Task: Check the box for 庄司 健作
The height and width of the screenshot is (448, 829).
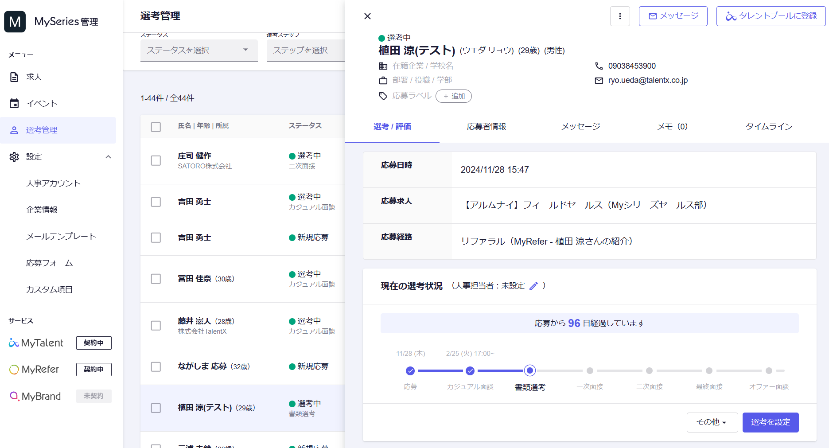Action: point(156,160)
